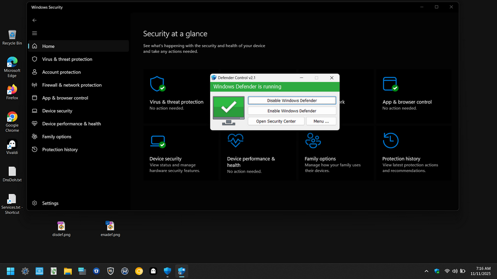Open Device security in the sidebar

78,111
